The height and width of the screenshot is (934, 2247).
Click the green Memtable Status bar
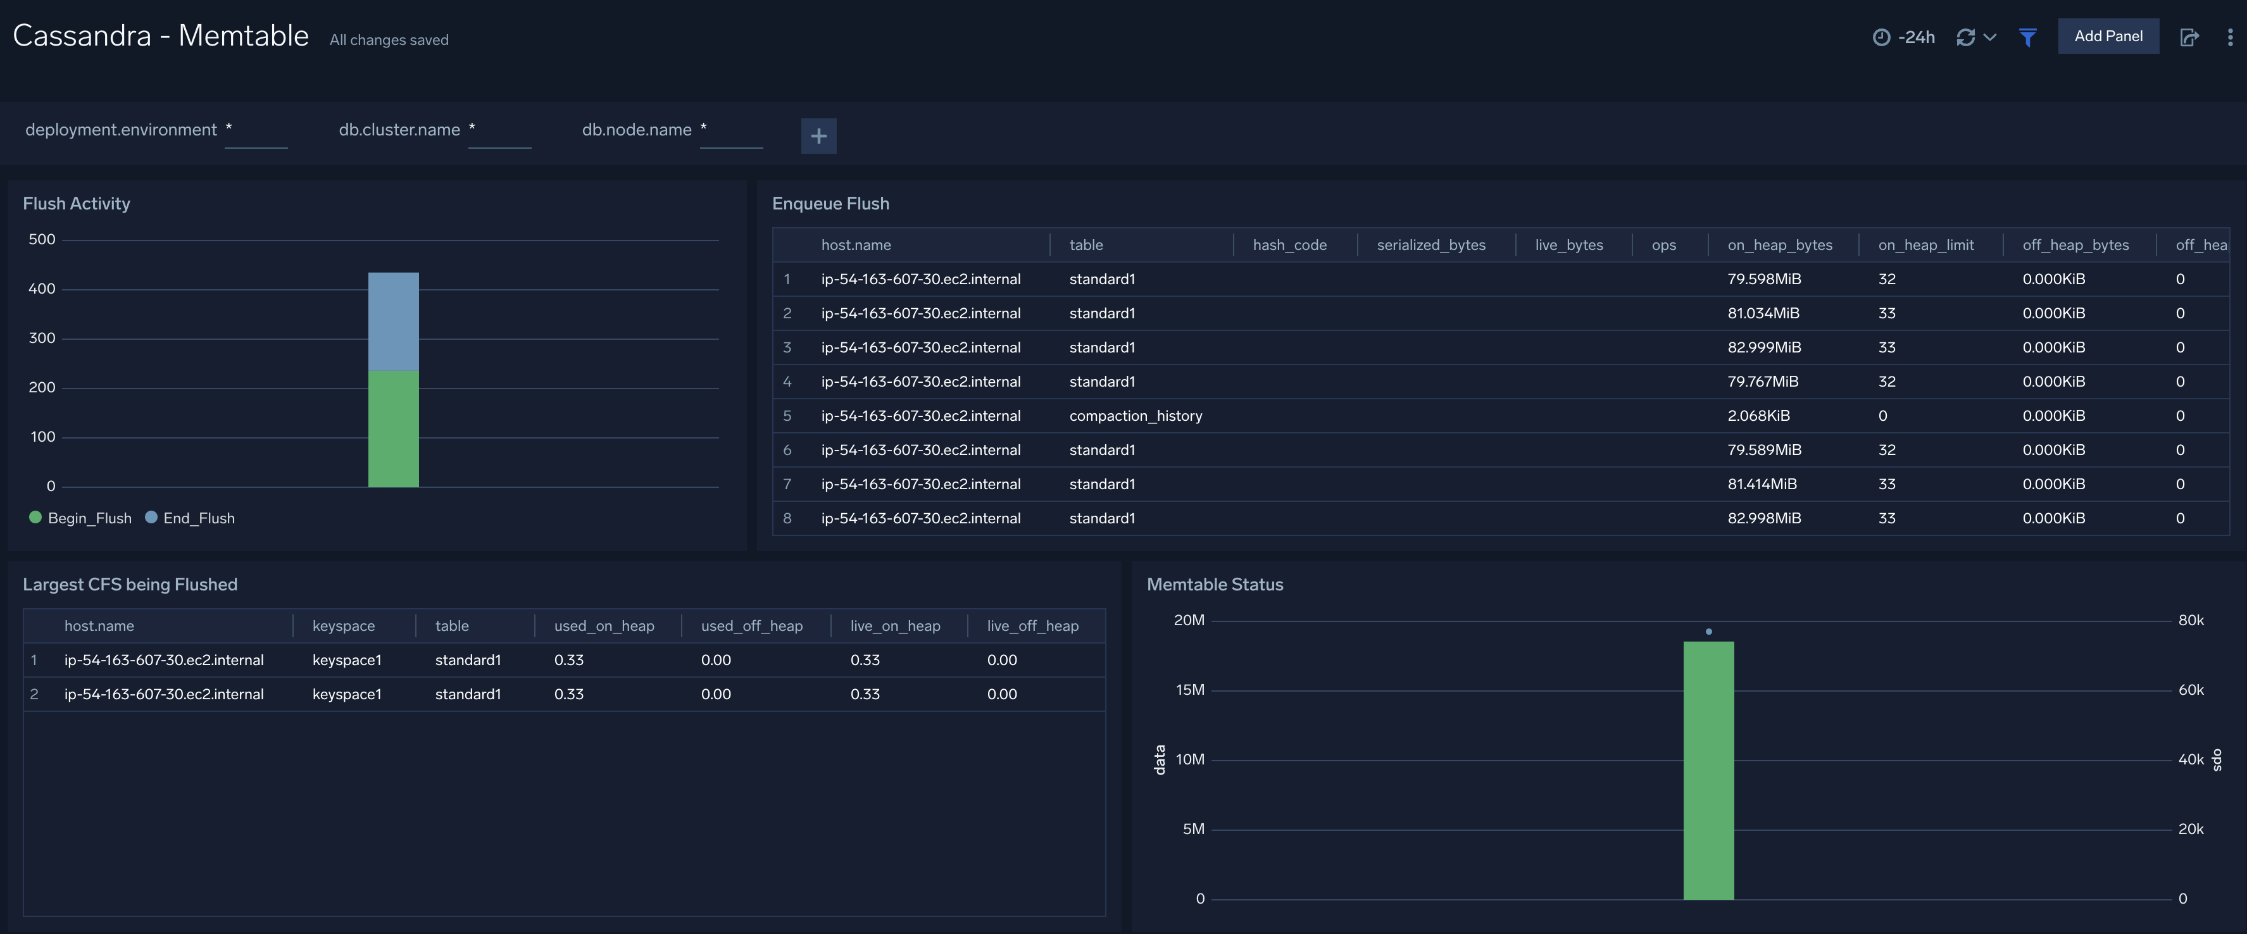click(x=1708, y=770)
